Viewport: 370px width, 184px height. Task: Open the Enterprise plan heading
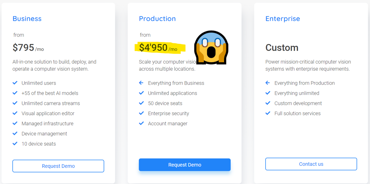(x=283, y=19)
